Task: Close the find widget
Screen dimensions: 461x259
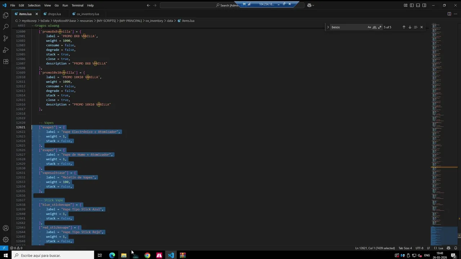Action: click(x=421, y=27)
